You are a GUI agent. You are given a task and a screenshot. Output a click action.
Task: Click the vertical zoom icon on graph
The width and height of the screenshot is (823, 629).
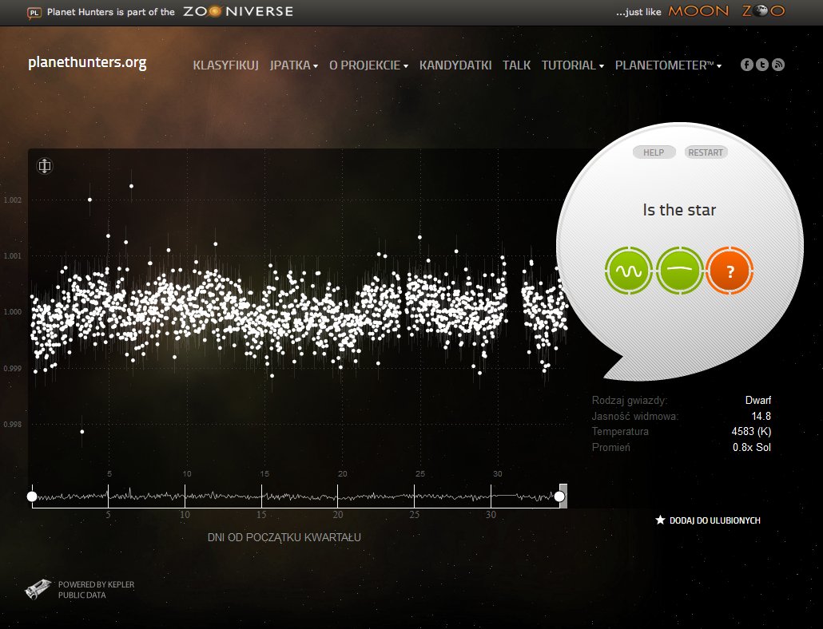(45, 166)
